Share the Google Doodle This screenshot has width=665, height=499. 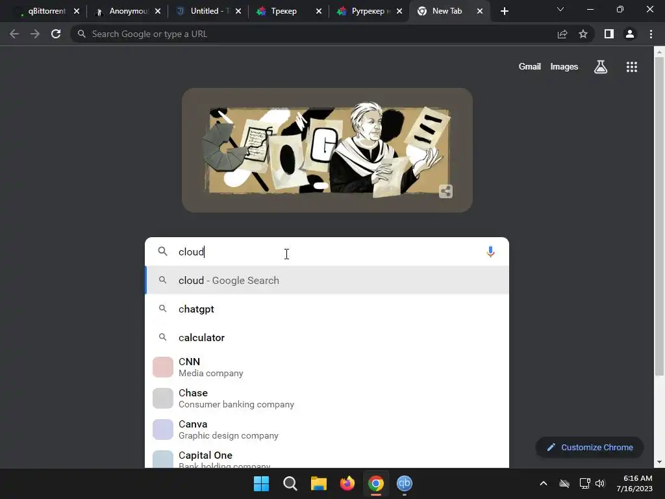click(445, 192)
